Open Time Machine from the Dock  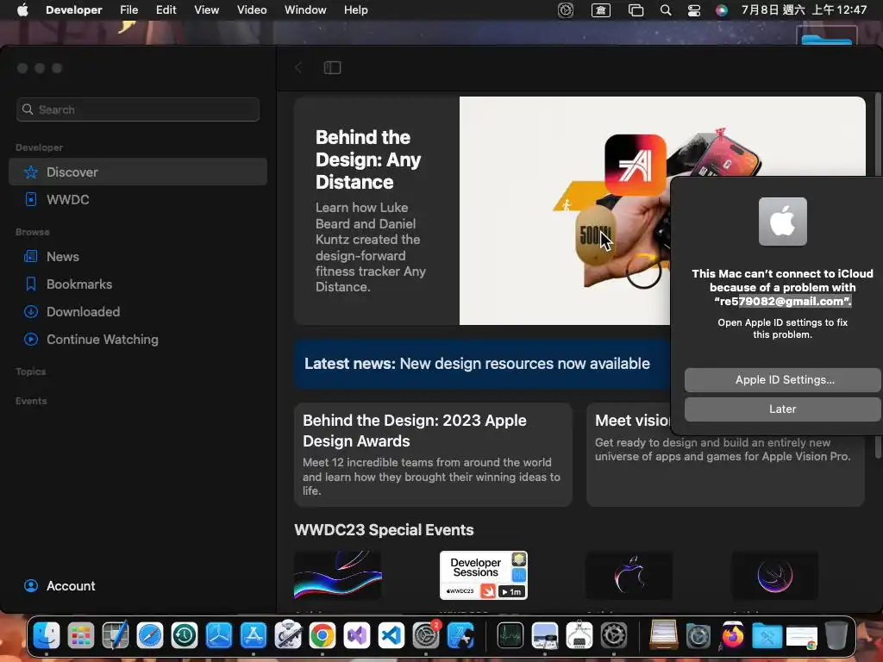pyautogui.click(x=185, y=636)
